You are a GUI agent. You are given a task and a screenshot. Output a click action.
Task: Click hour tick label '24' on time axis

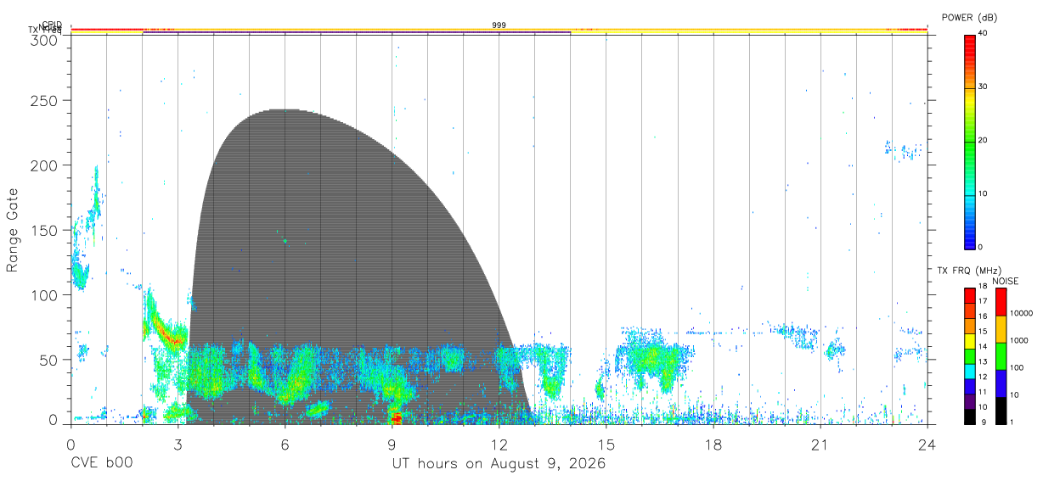[x=927, y=445]
